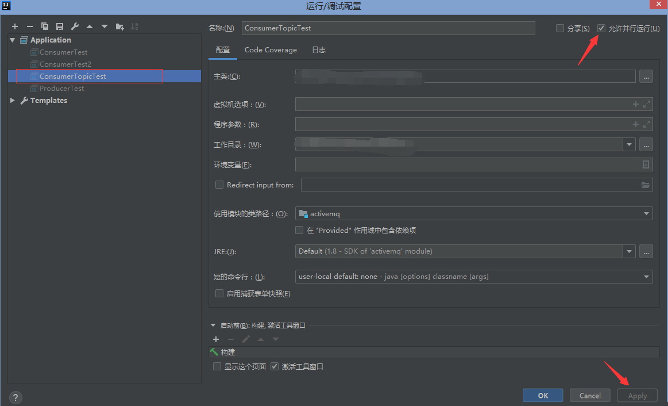Click the create new folder icon
The image size is (668, 406).
pos(119,26)
